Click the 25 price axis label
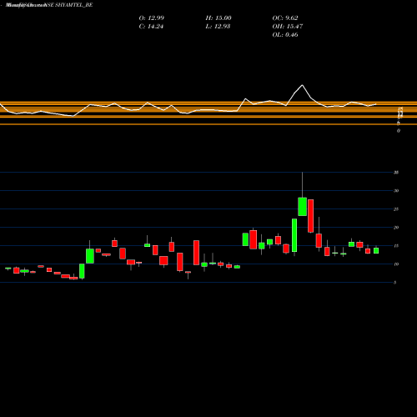The width and height of the screenshot is (417, 417). coord(396,209)
